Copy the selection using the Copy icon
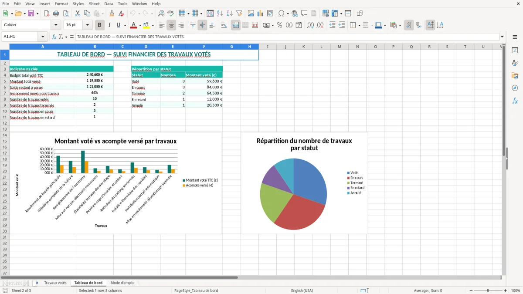The height and width of the screenshot is (294, 523). (x=87, y=14)
